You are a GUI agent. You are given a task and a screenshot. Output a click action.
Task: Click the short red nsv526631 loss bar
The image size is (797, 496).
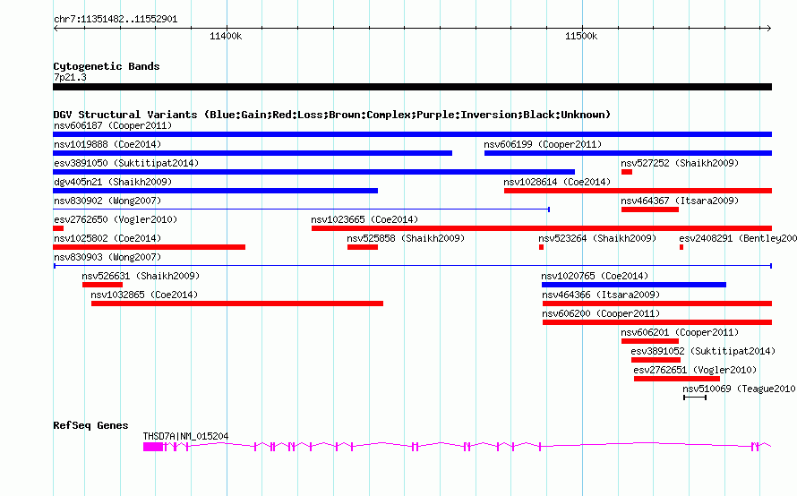[x=102, y=285]
